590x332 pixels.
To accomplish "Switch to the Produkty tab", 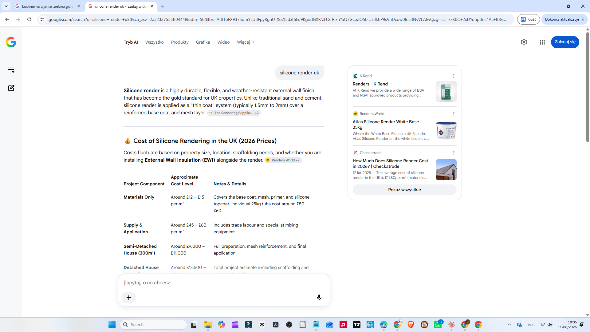I will [180, 42].
